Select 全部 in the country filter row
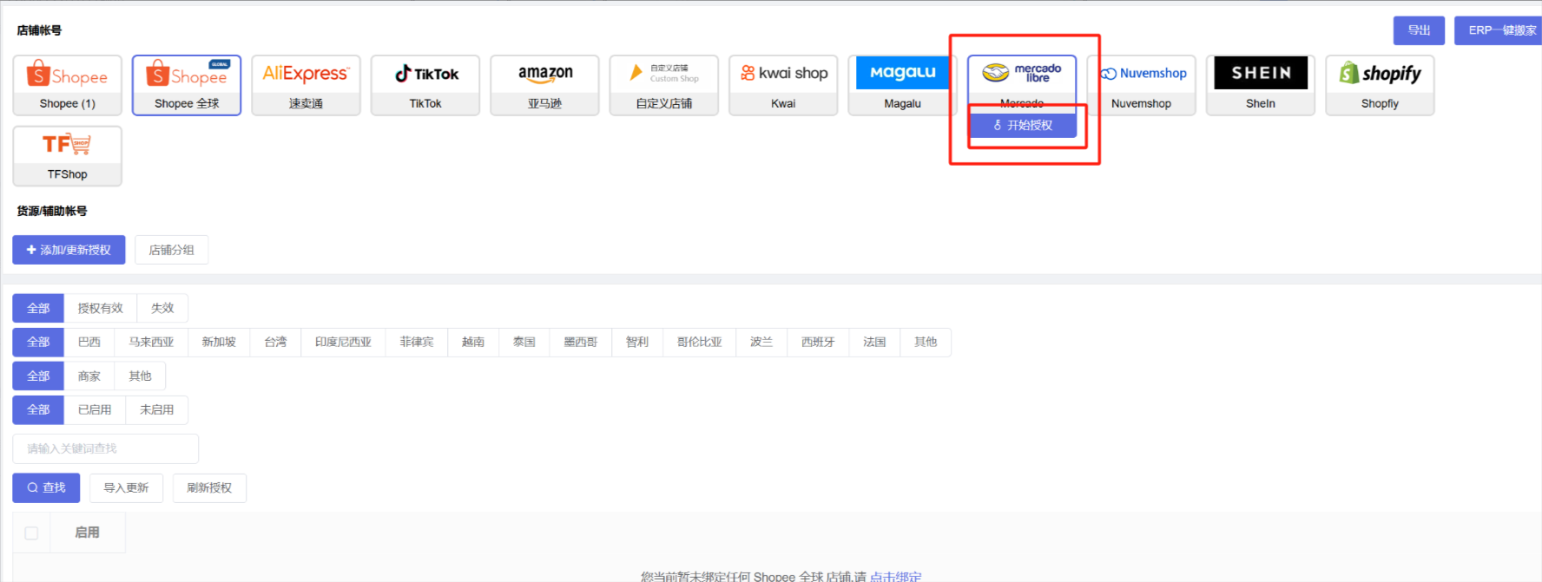The image size is (1542, 582). coord(38,342)
